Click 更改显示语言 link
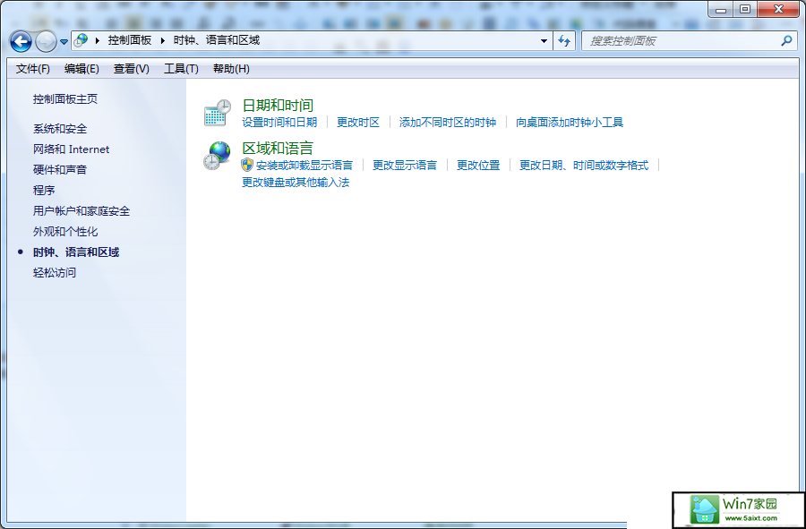 (405, 166)
